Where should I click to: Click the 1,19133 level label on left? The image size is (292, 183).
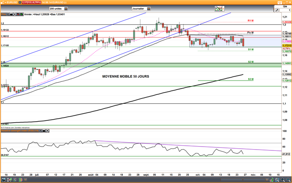[5, 30]
